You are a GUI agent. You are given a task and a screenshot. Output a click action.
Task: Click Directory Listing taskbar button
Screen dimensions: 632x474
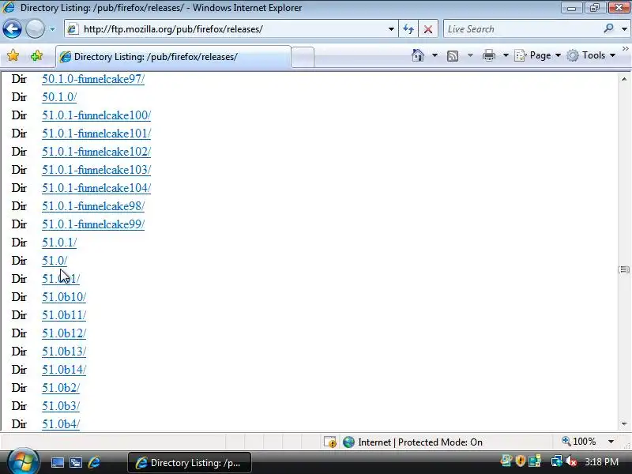click(x=190, y=463)
